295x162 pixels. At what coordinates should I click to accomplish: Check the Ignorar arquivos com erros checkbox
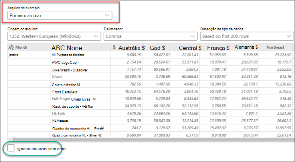coord(11,148)
